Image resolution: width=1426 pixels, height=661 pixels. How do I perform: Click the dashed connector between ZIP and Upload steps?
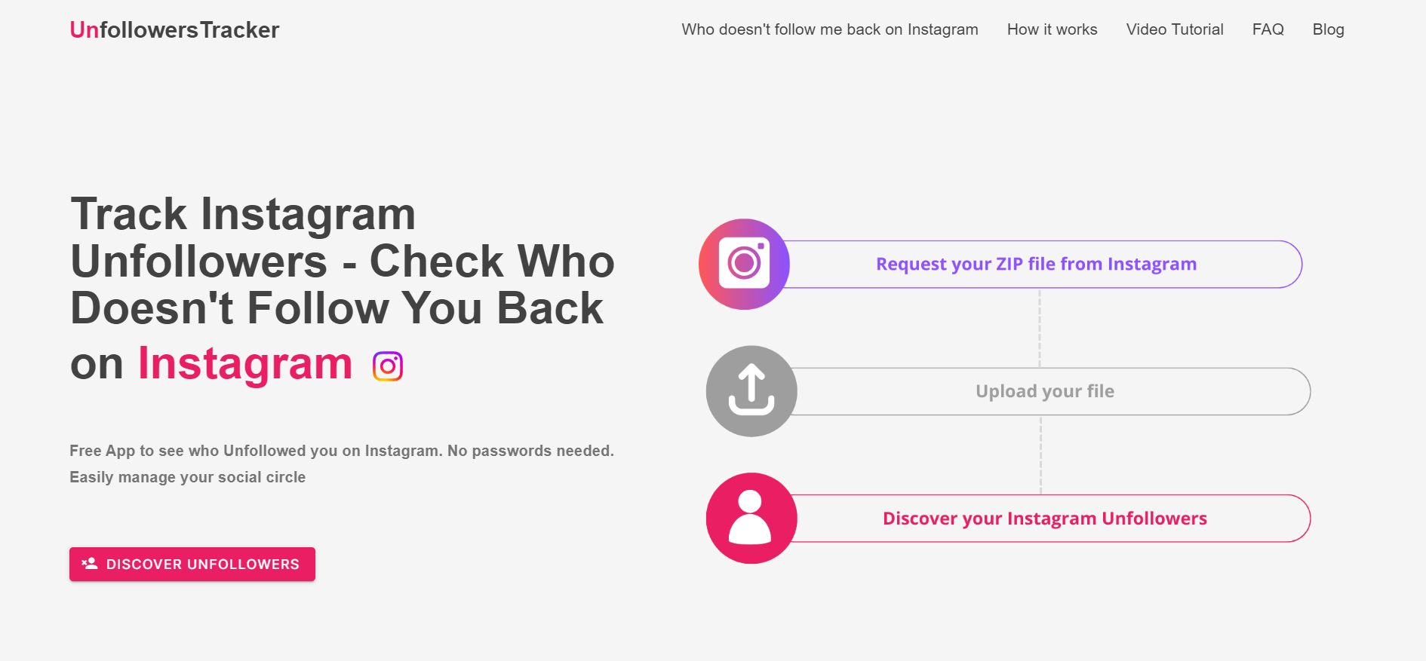(x=1040, y=328)
